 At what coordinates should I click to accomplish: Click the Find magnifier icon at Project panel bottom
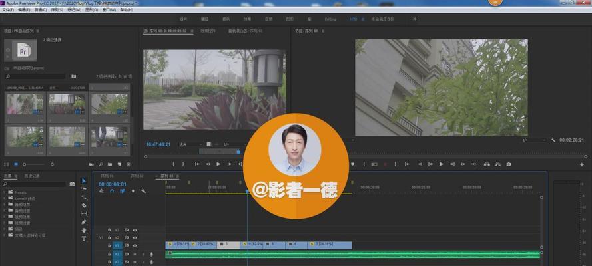click(x=101, y=164)
